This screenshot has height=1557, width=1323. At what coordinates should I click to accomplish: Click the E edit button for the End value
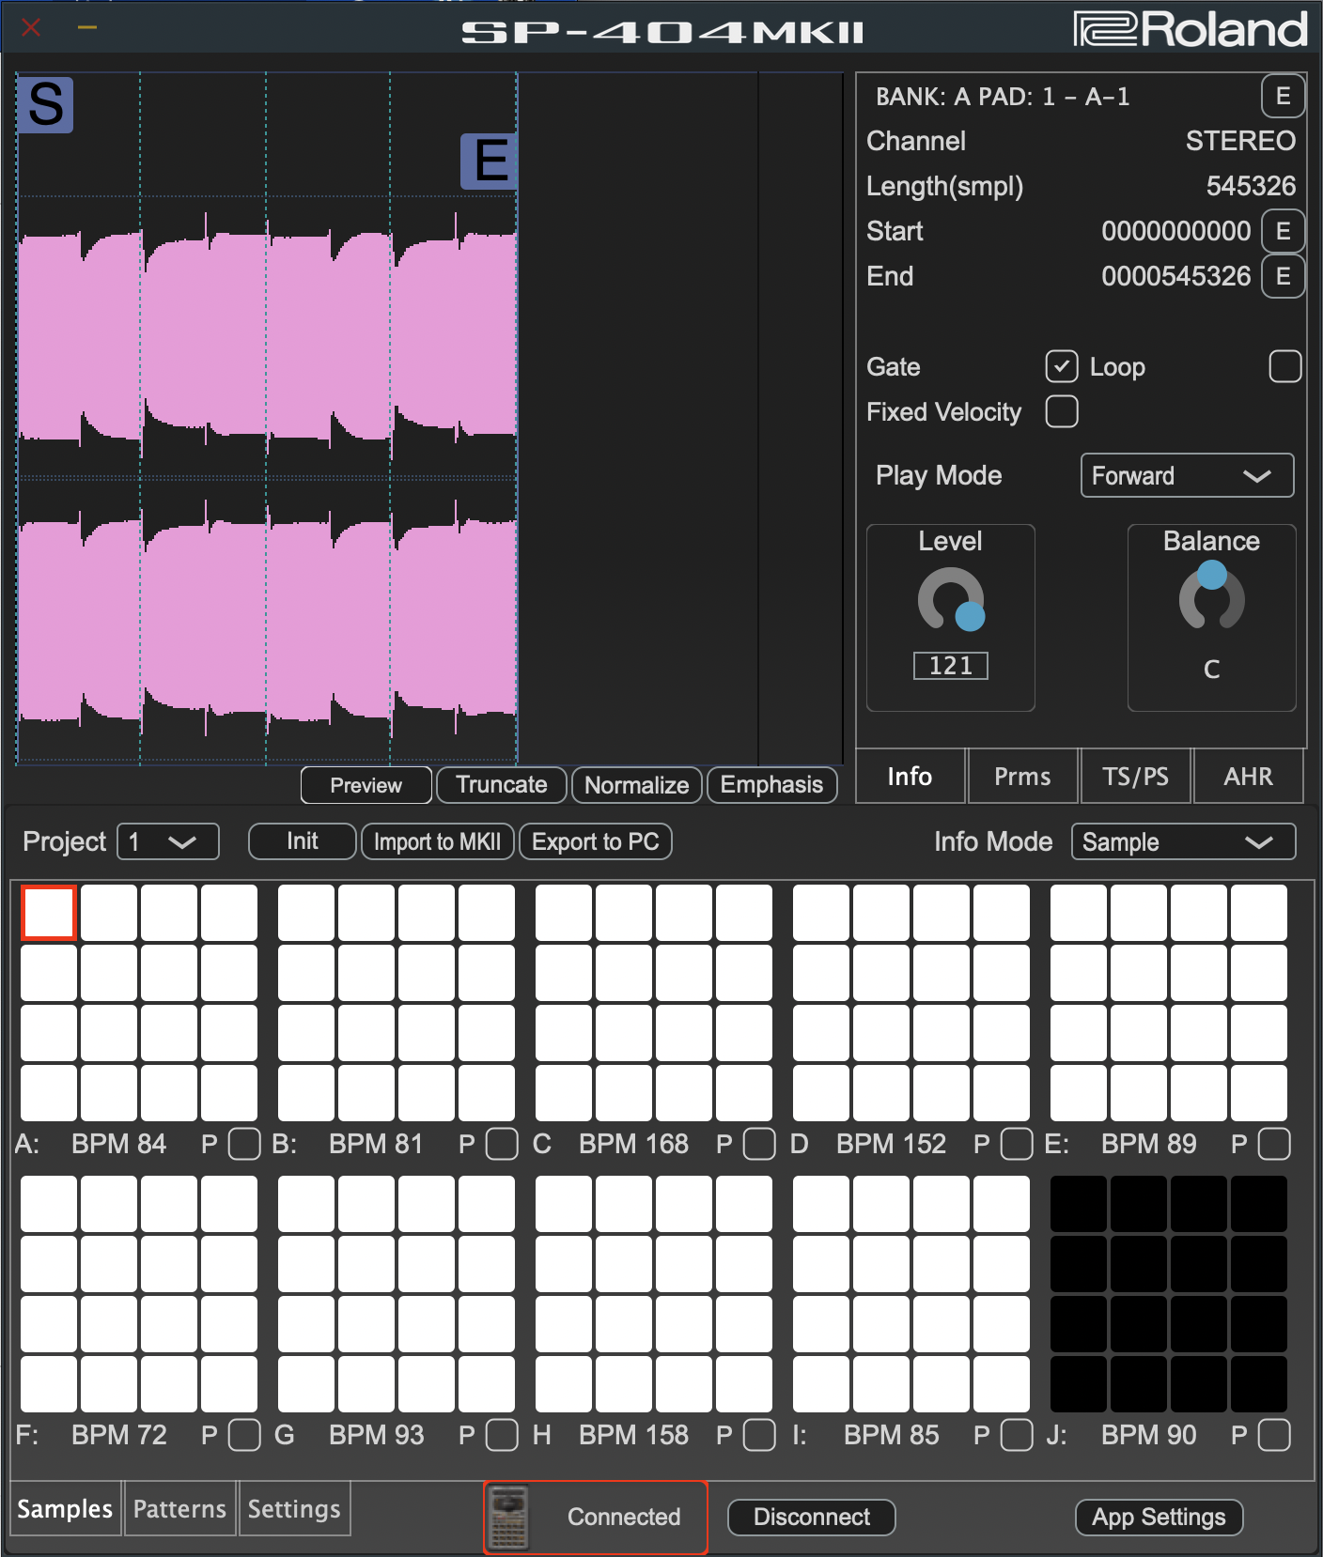[1283, 276]
